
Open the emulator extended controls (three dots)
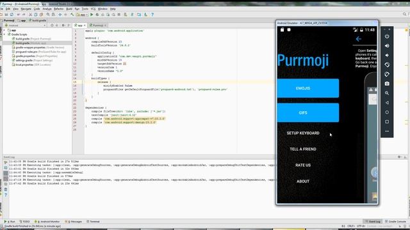(387, 131)
